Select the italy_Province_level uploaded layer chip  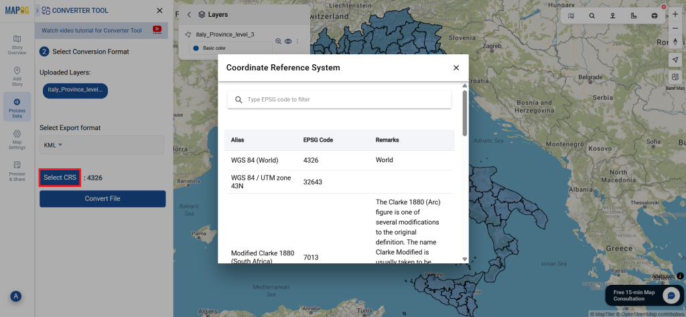(x=75, y=89)
